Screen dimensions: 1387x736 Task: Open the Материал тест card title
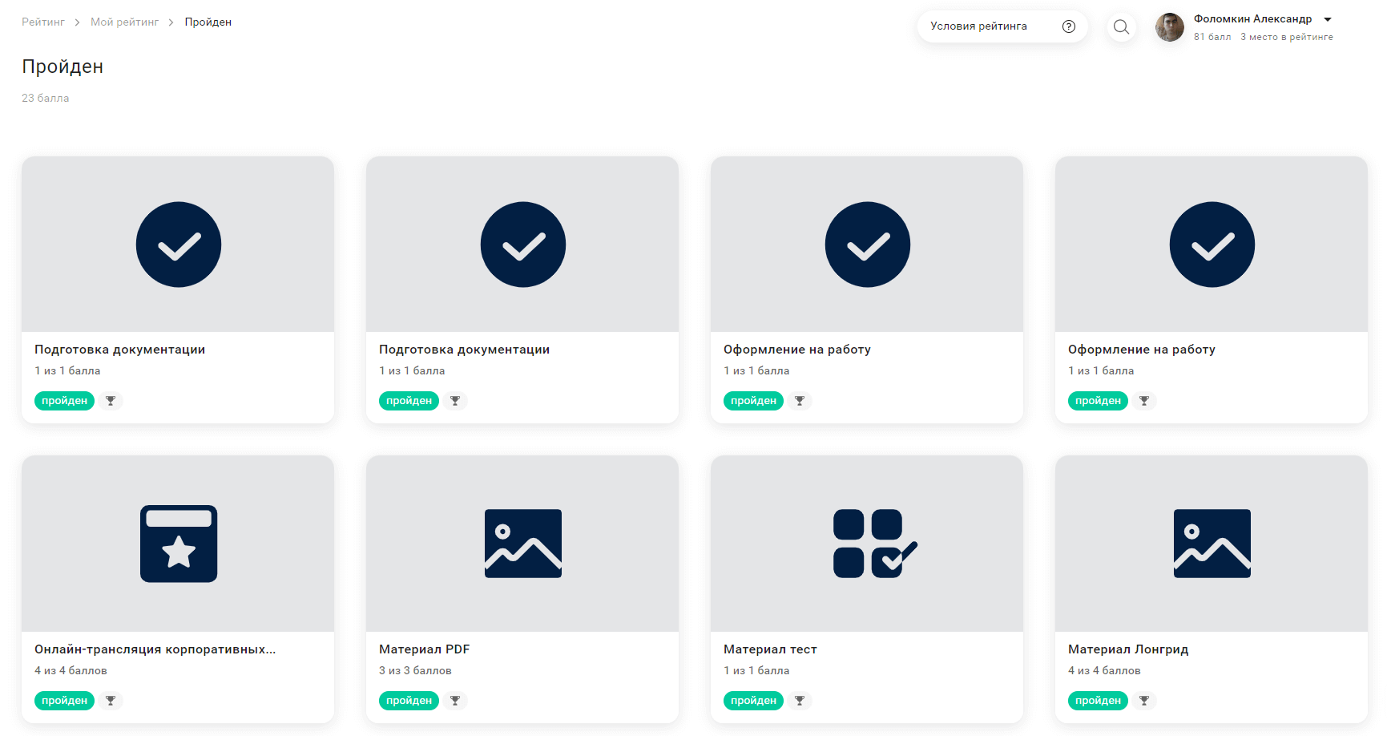tap(770, 649)
